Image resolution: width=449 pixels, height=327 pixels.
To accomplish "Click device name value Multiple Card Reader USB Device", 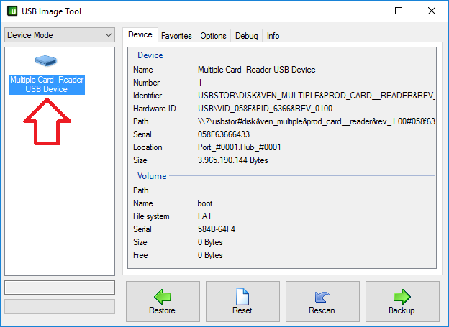I will (x=257, y=70).
